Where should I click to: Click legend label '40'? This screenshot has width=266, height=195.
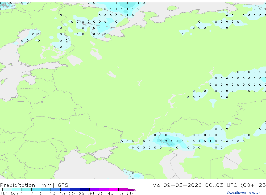pos(110,193)
